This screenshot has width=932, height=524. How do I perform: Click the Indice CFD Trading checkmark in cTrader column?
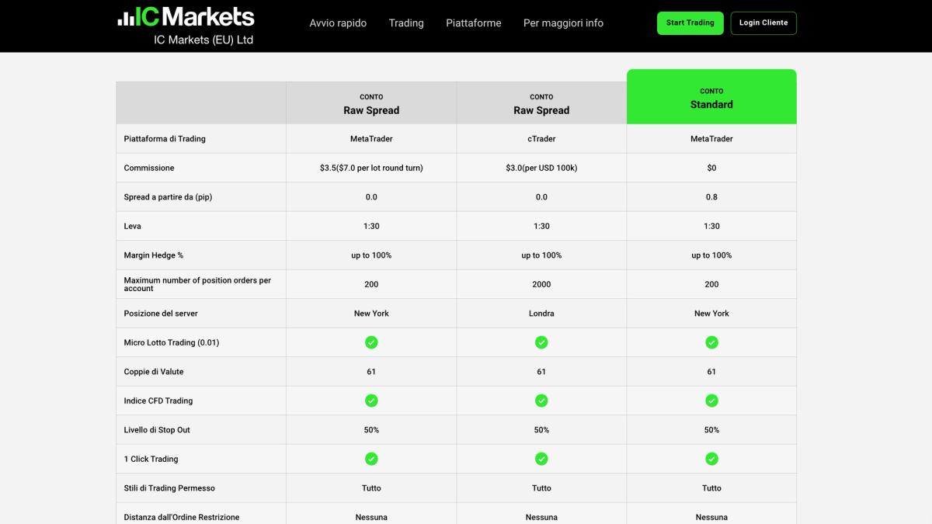[x=541, y=401]
